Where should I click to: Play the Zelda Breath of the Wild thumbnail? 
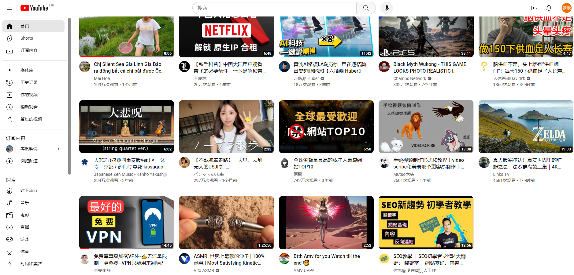[526, 126]
